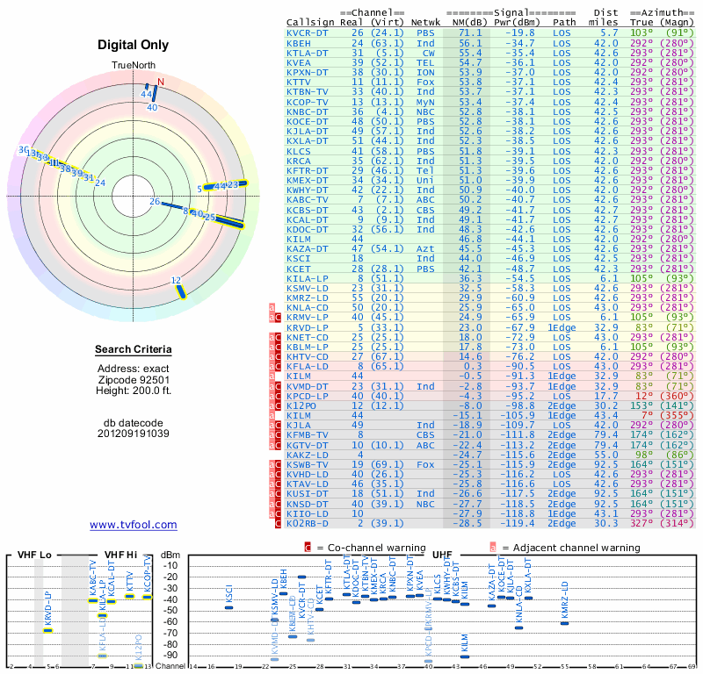Click the Search Criteria heading
703x674 pixels.
click(x=134, y=349)
